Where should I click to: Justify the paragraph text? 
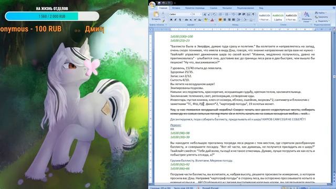(x=234, y=20)
